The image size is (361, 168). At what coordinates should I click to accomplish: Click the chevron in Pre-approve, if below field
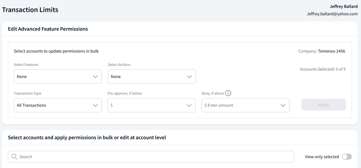point(189,105)
